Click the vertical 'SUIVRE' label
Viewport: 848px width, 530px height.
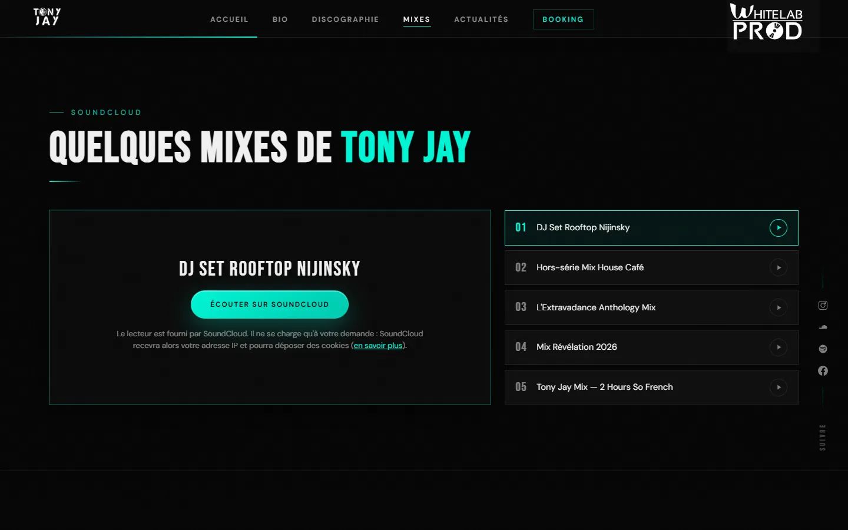(823, 438)
